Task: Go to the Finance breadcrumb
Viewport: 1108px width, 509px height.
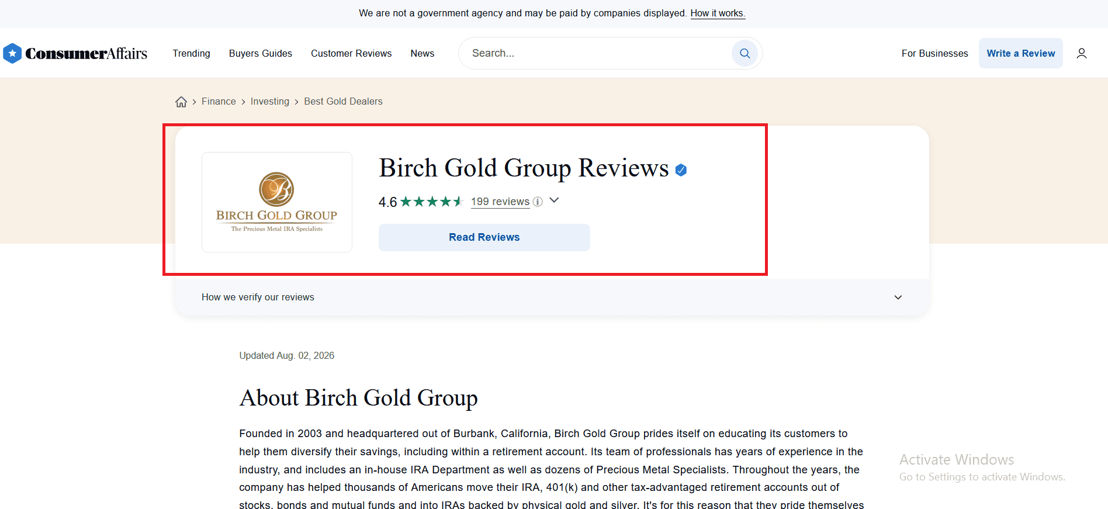Action: pyautogui.click(x=219, y=102)
